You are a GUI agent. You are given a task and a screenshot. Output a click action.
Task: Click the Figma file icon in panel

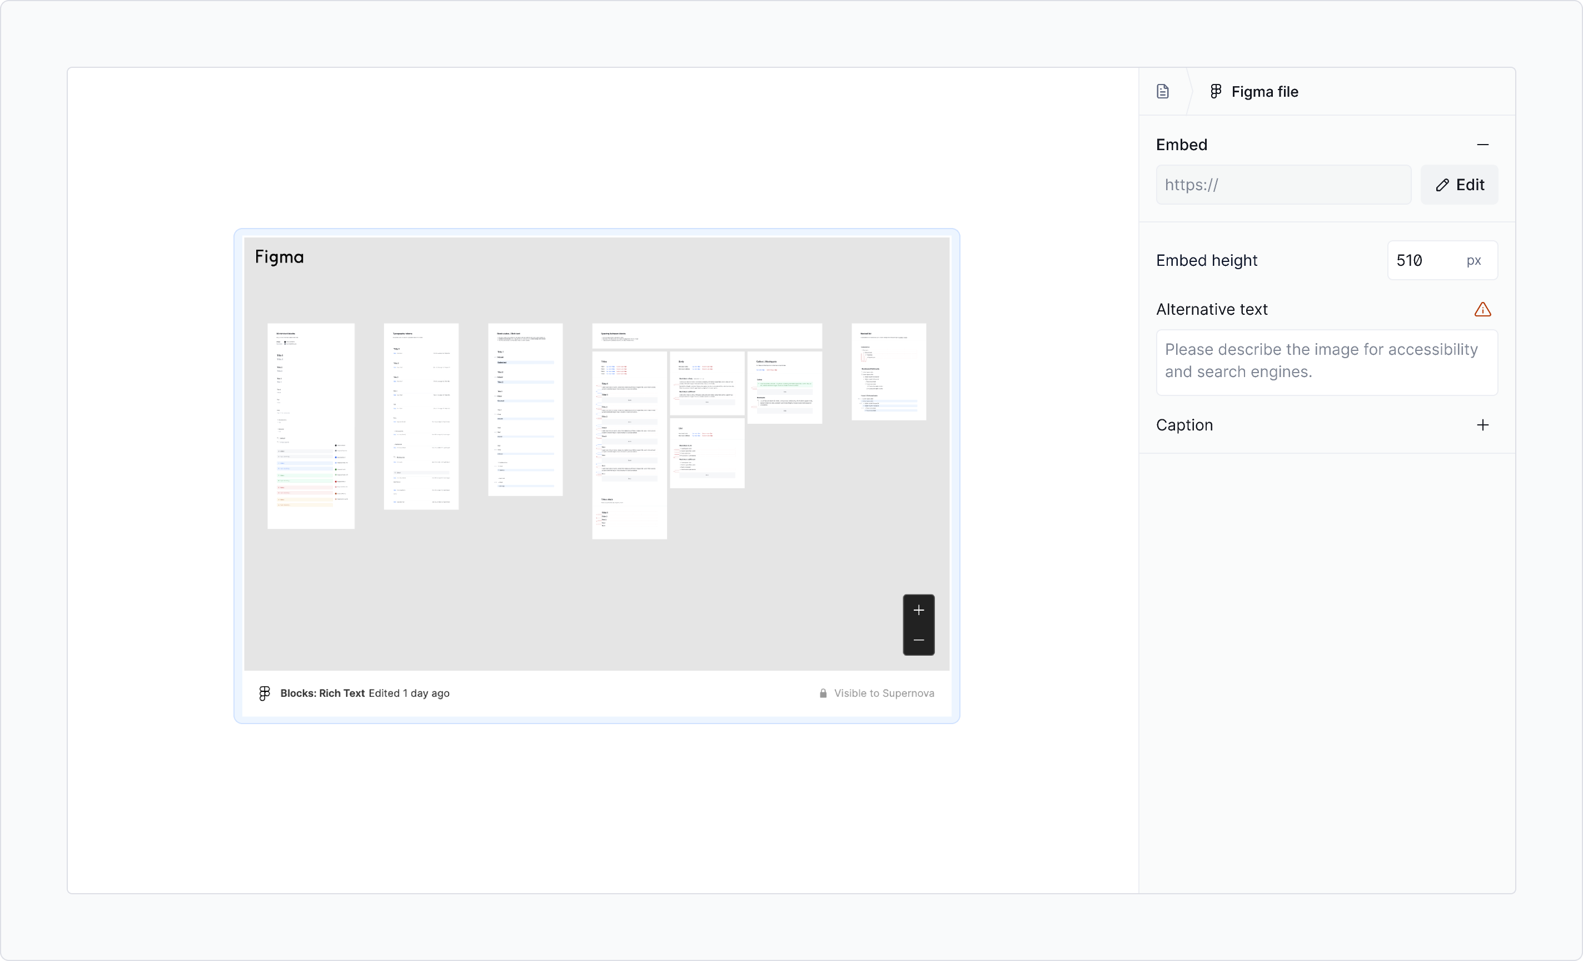[1216, 91]
